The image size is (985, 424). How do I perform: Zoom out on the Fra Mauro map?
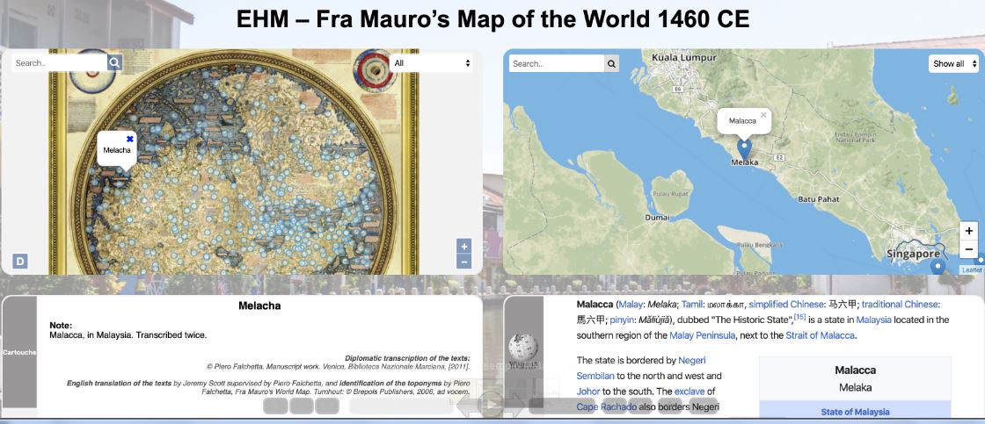464,261
